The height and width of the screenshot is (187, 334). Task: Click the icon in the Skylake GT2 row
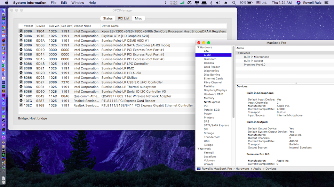pyautogui.click(x=21, y=36)
